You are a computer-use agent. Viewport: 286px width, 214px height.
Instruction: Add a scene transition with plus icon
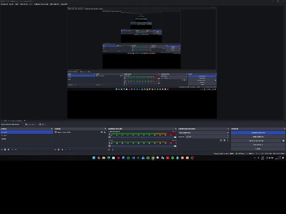click(221, 140)
